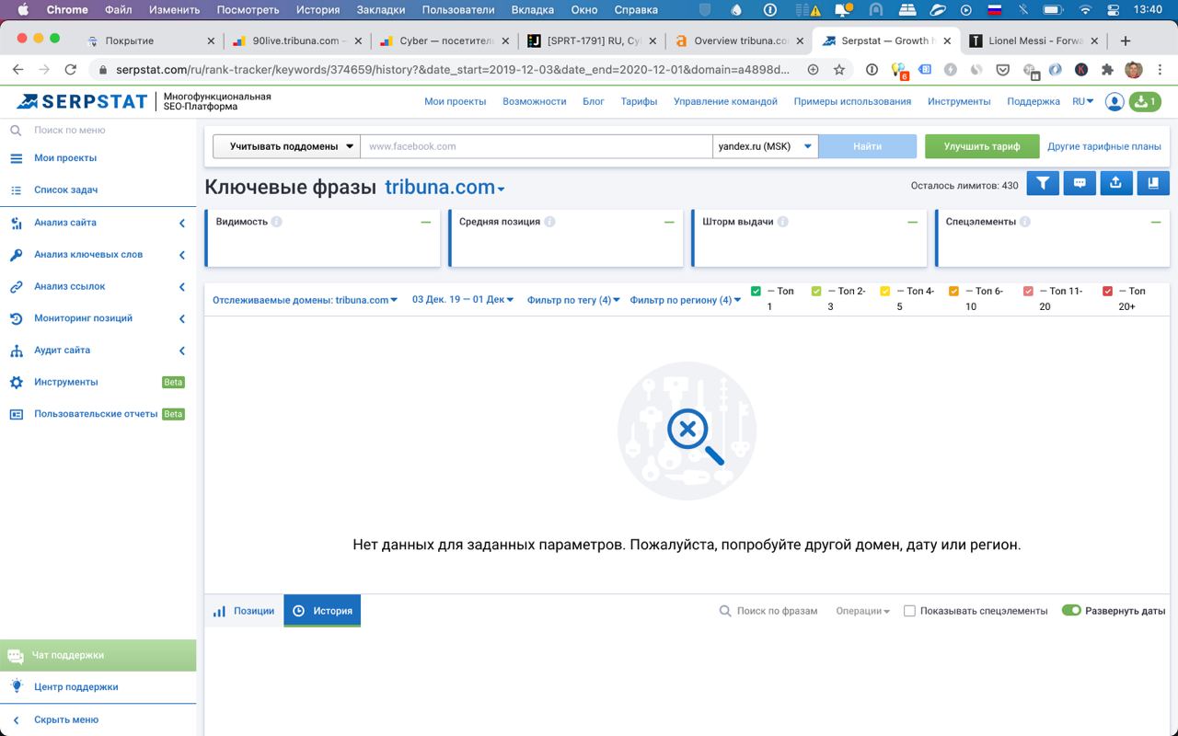
Task: Expand Анализ ключевых слов in the sidebar
Action: coord(98,255)
